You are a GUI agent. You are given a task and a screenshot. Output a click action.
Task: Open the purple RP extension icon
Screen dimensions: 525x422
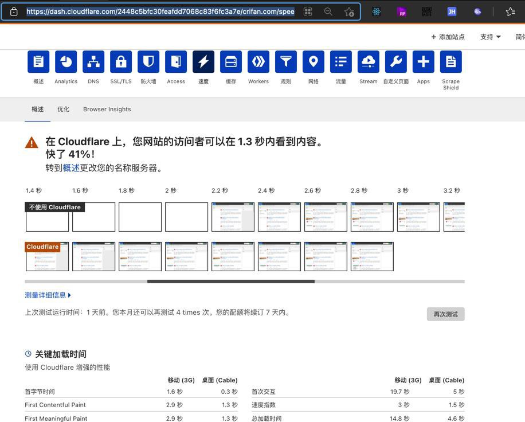[401, 11]
